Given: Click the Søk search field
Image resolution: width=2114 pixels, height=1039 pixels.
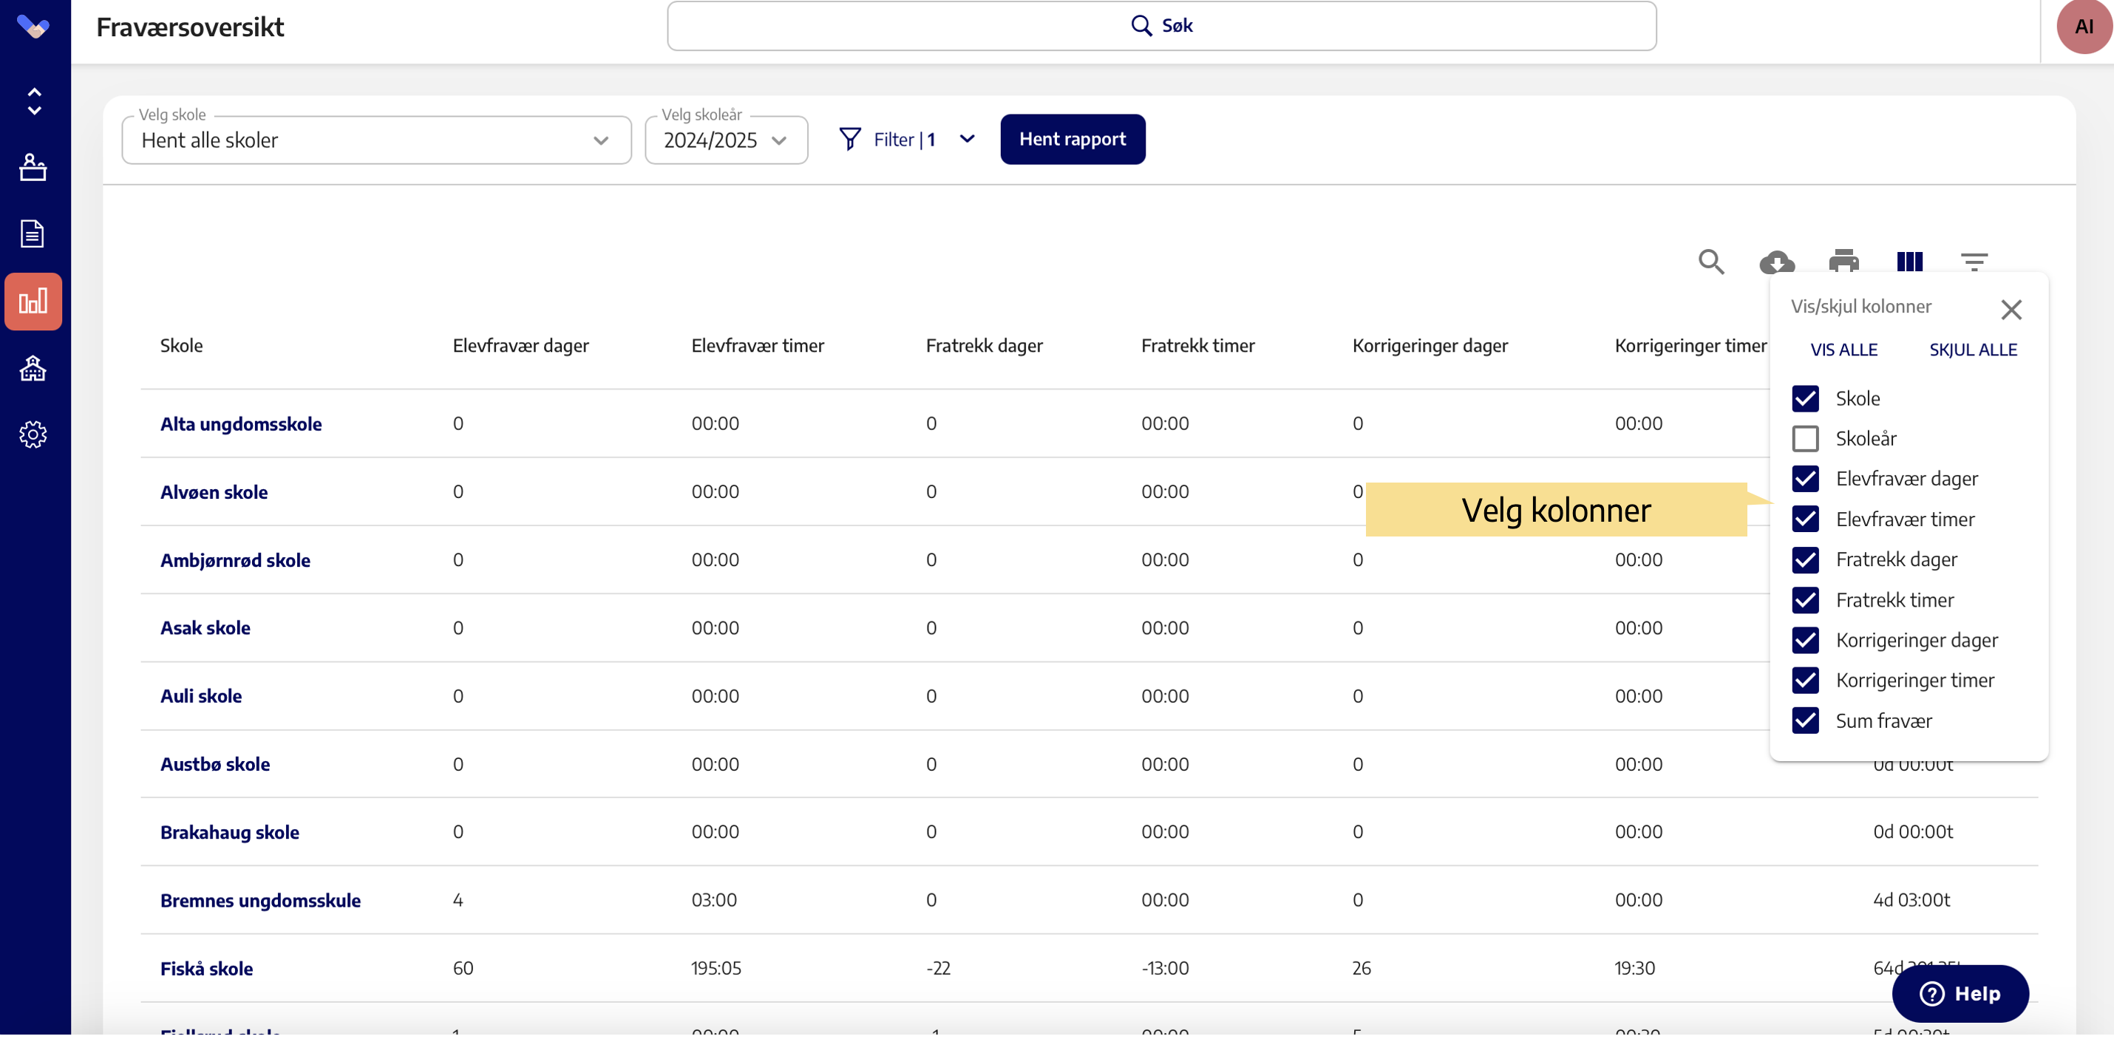Looking at the screenshot, I should coord(1160,27).
